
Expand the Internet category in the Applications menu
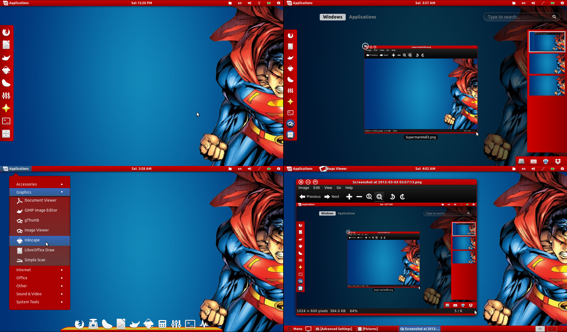40,270
